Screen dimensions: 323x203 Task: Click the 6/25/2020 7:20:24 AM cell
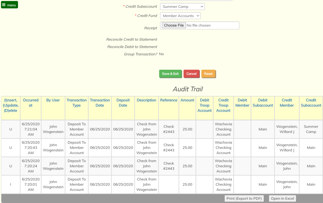click(31, 166)
